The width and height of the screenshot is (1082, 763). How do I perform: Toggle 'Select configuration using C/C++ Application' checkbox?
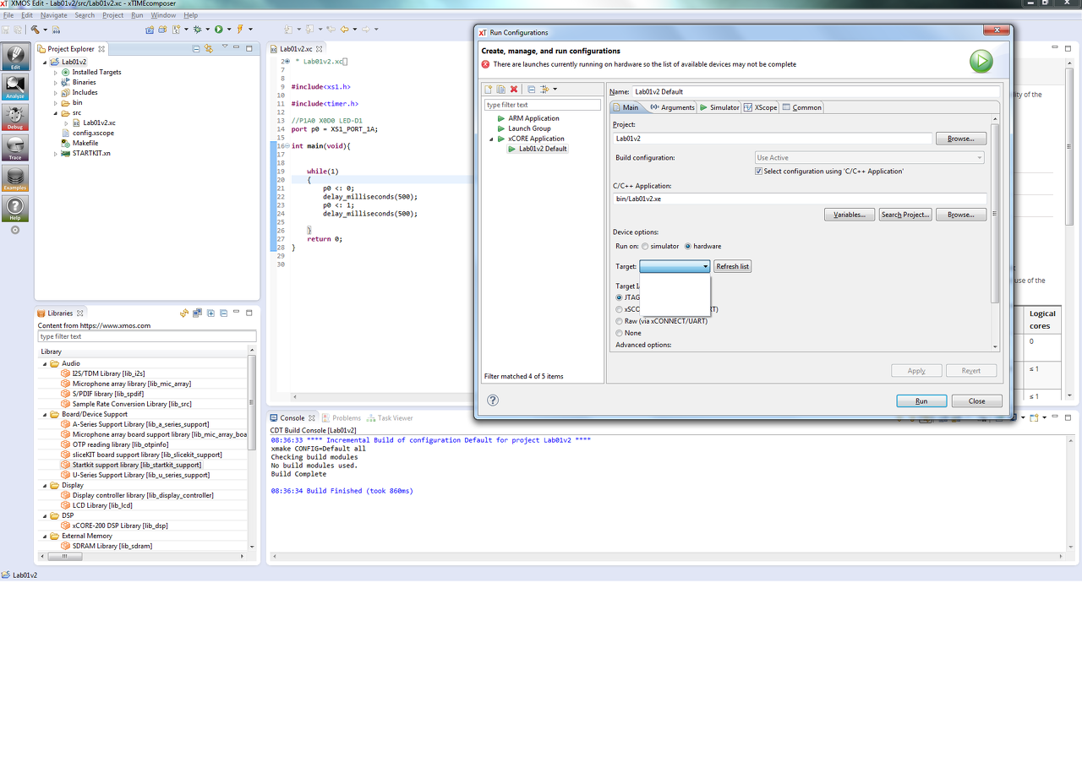coord(758,171)
